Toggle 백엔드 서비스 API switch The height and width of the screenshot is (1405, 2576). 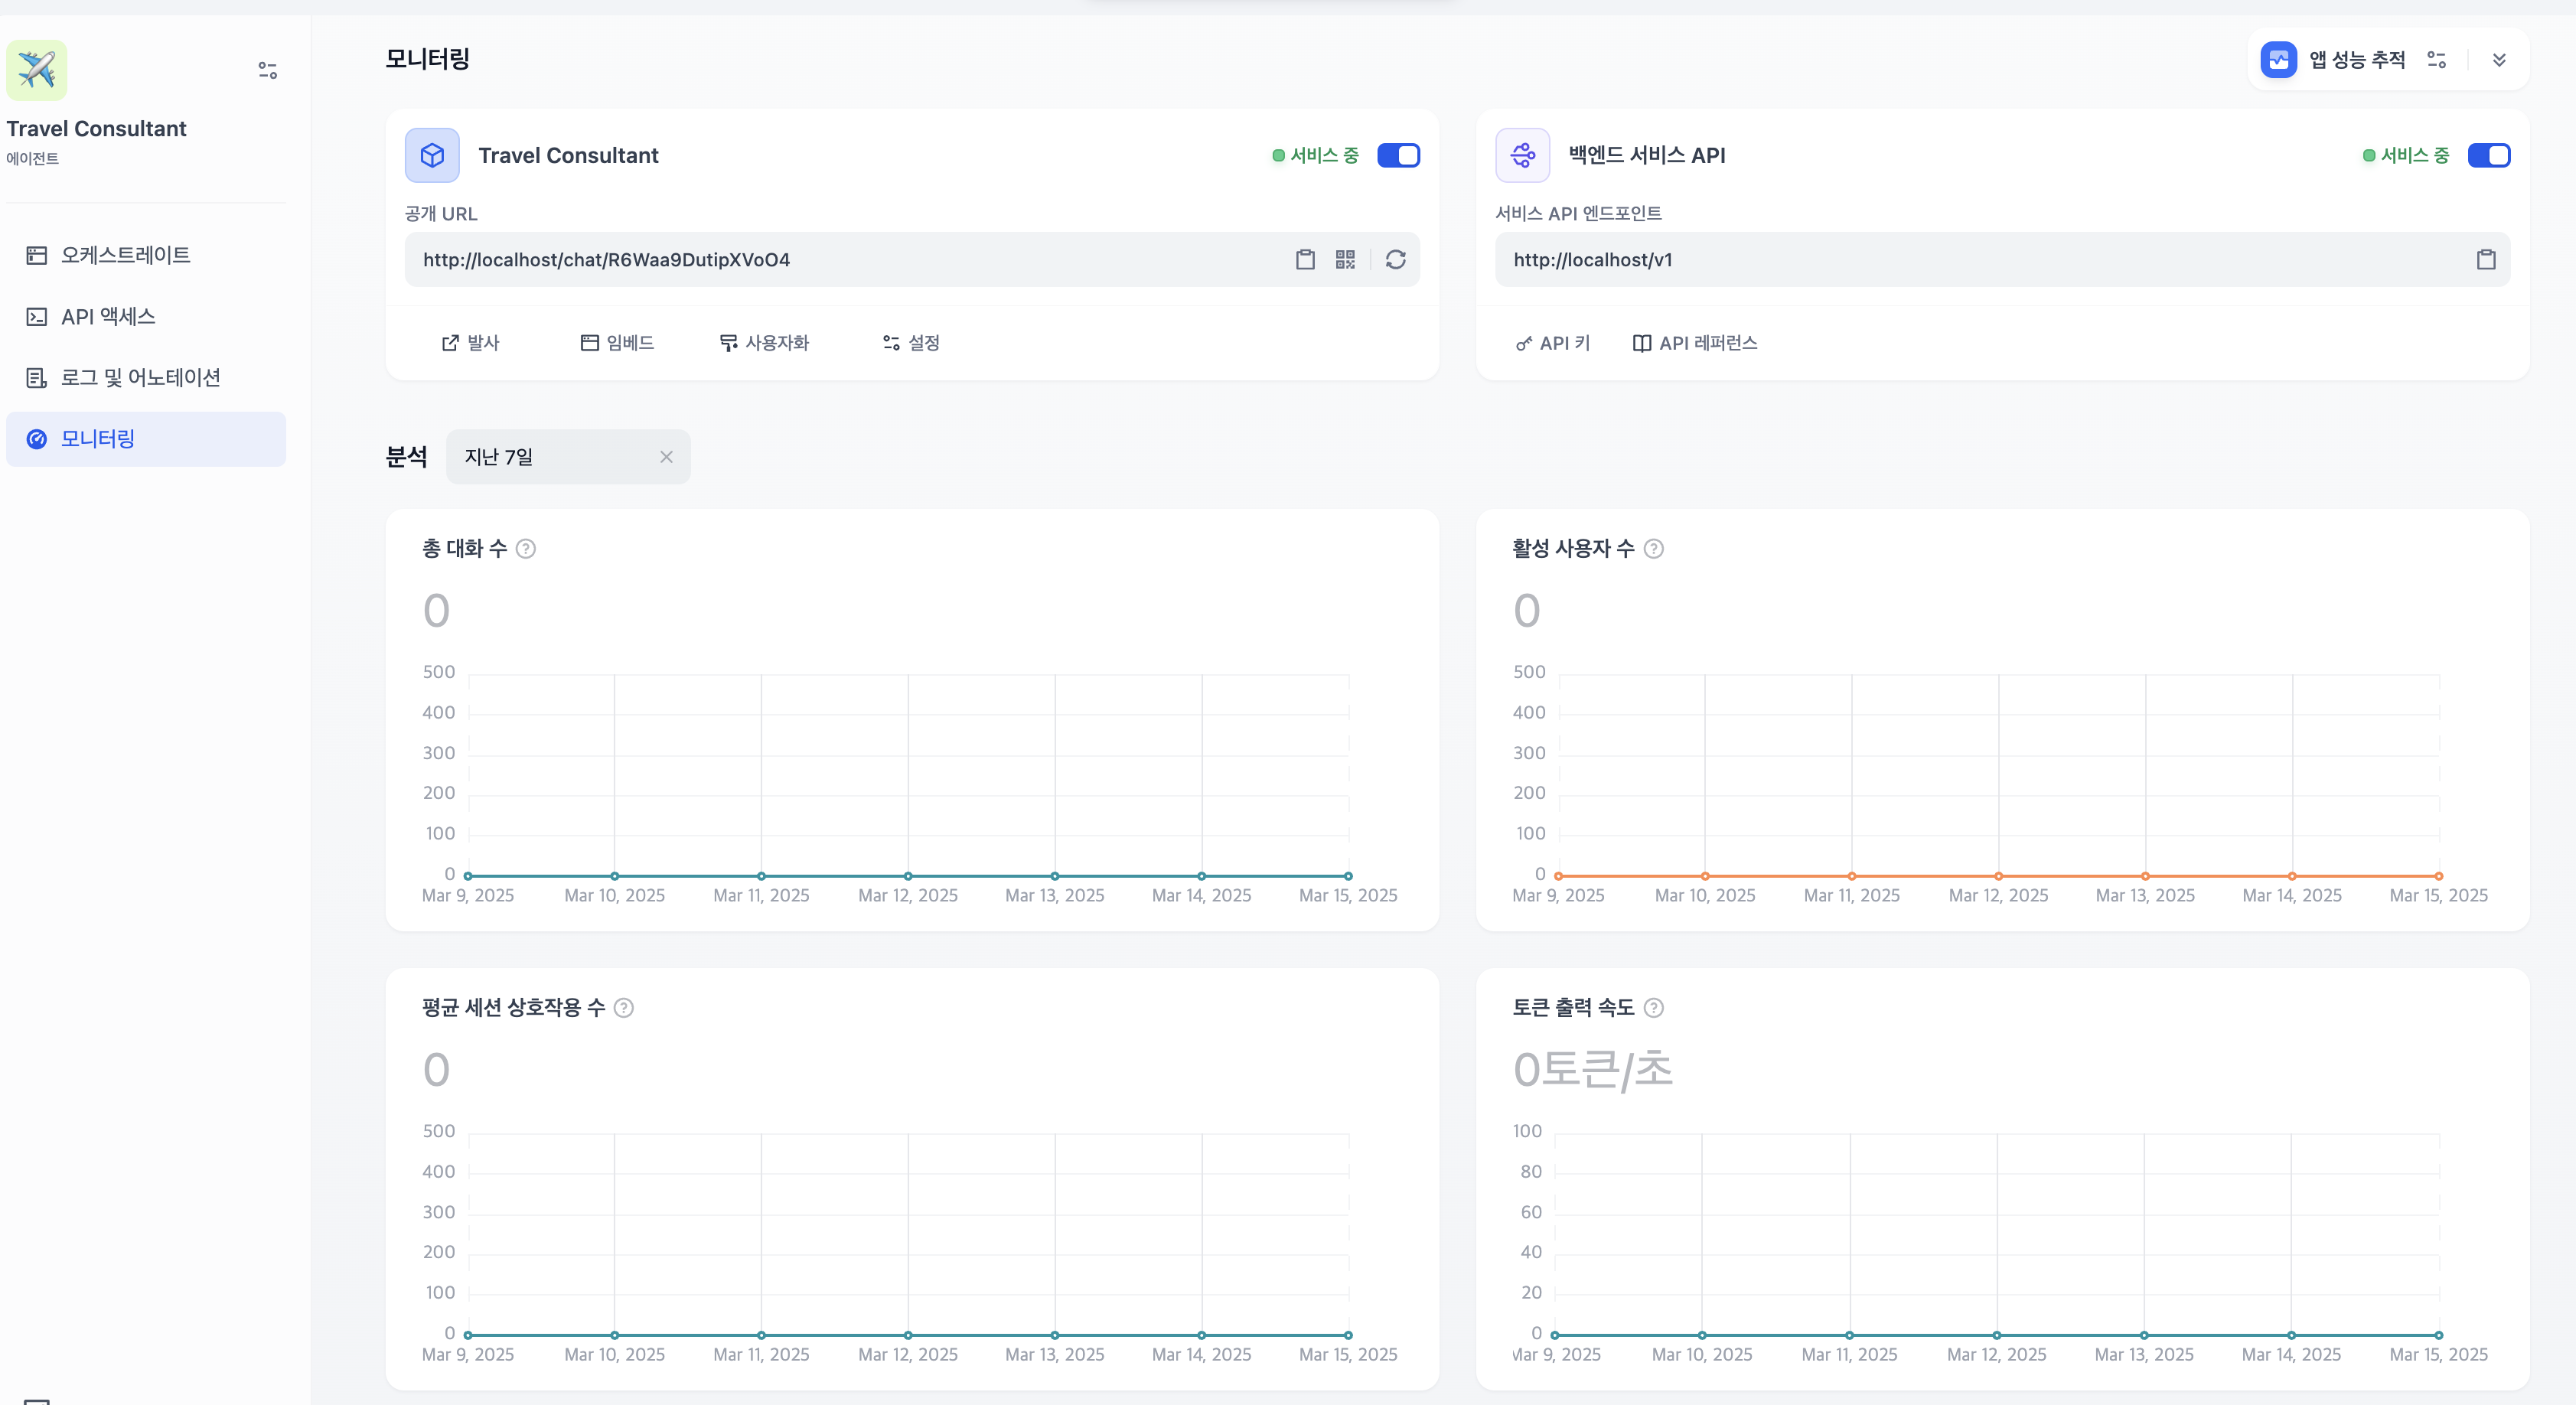tap(2488, 155)
